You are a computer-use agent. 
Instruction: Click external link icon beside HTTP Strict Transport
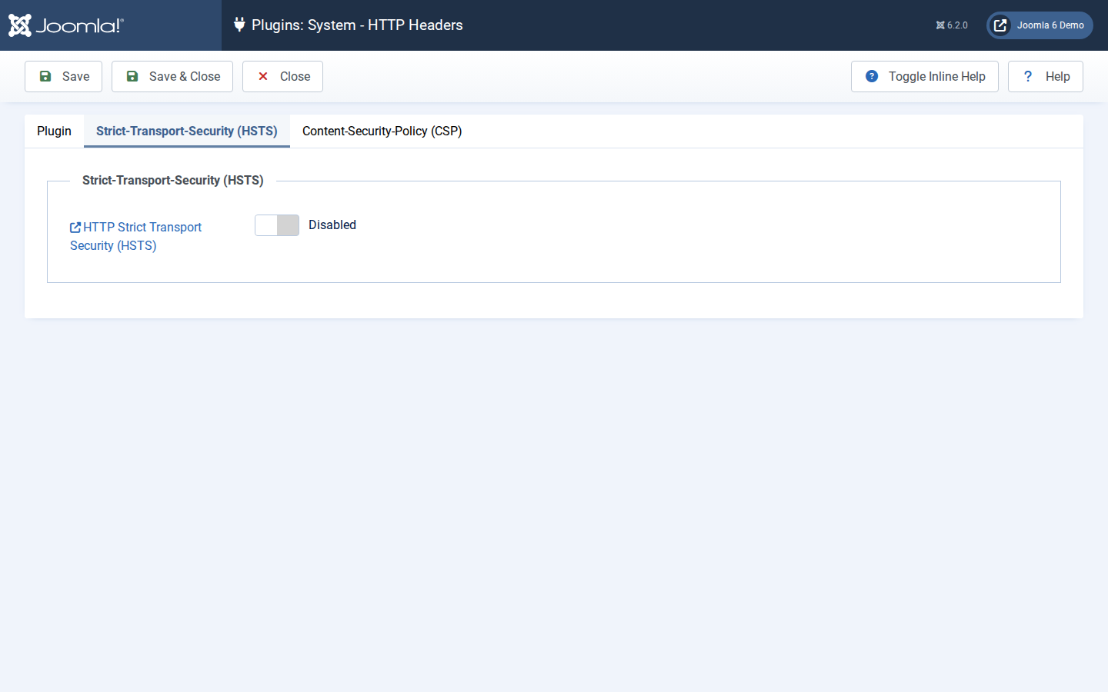tap(75, 228)
